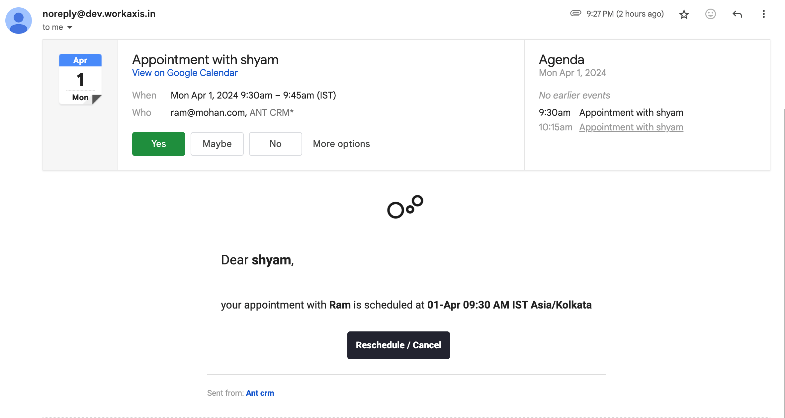This screenshot has height=418, width=785.
Task: Click the reply arrow icon
Action: 737,14
